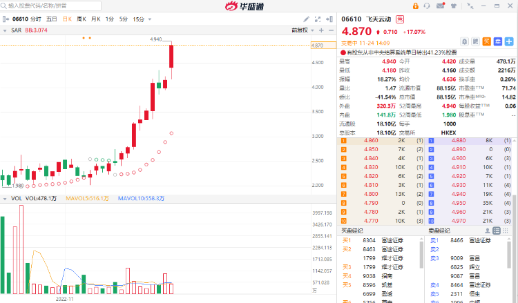Screen dimensions: 518x303
Task: Expand chart to full screen
Action: [318, 19]
